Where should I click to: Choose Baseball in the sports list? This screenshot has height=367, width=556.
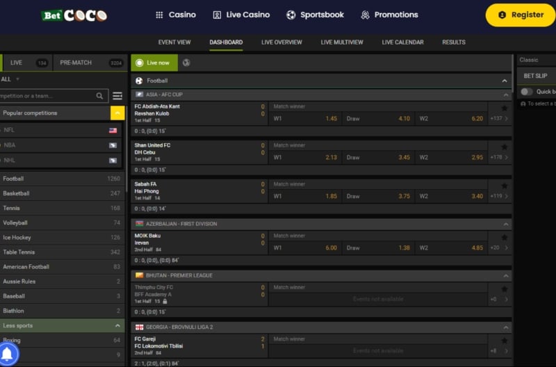click(x=62, y=296)
